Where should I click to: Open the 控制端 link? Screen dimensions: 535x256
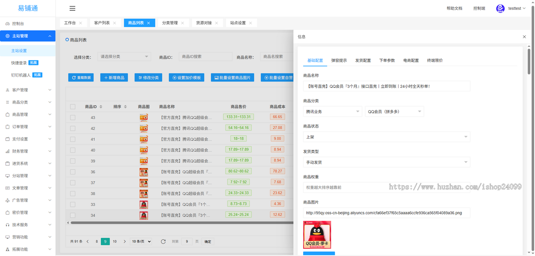(x=479, y=8)
